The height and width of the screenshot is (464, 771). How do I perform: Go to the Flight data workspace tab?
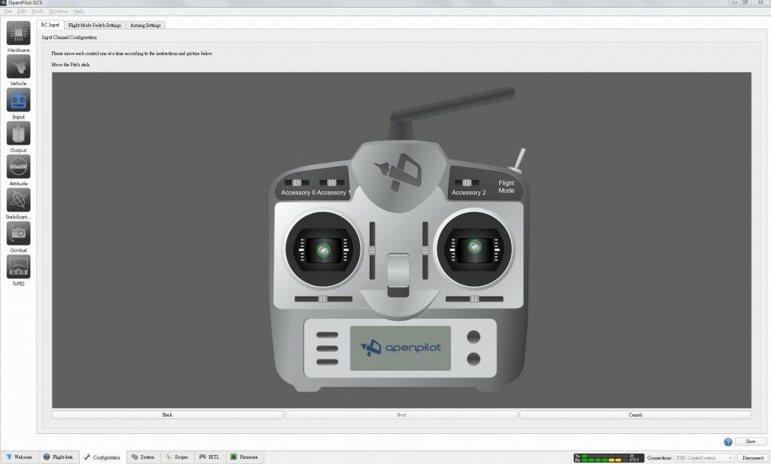point(58,457)
